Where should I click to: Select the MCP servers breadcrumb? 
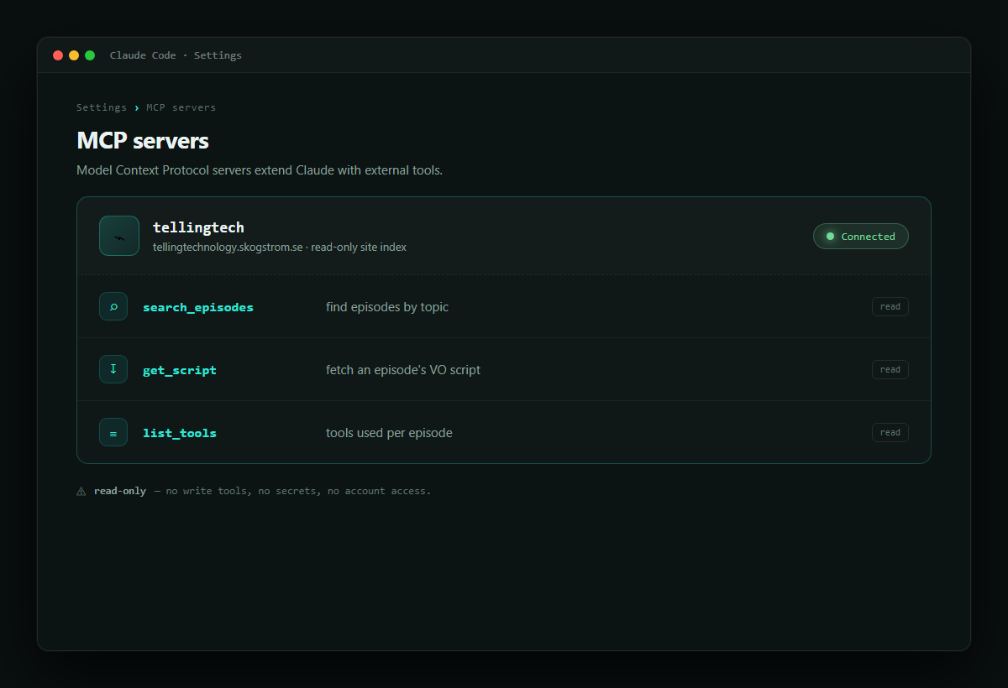pyautogui.click(x=181, y=107)
